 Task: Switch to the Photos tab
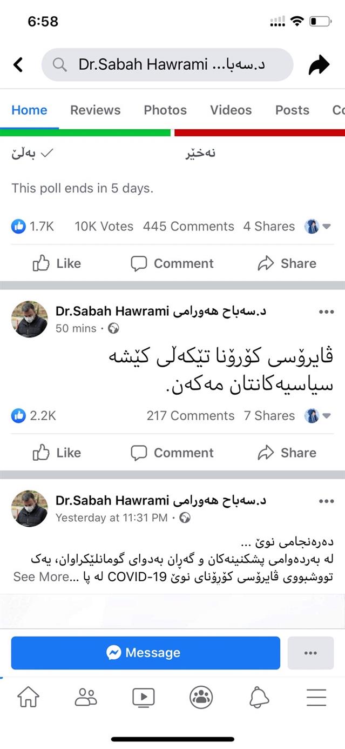click(165, 110)
